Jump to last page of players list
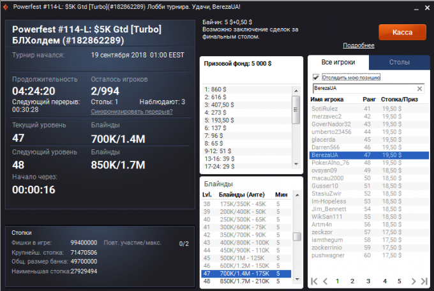 pos(424,281)
